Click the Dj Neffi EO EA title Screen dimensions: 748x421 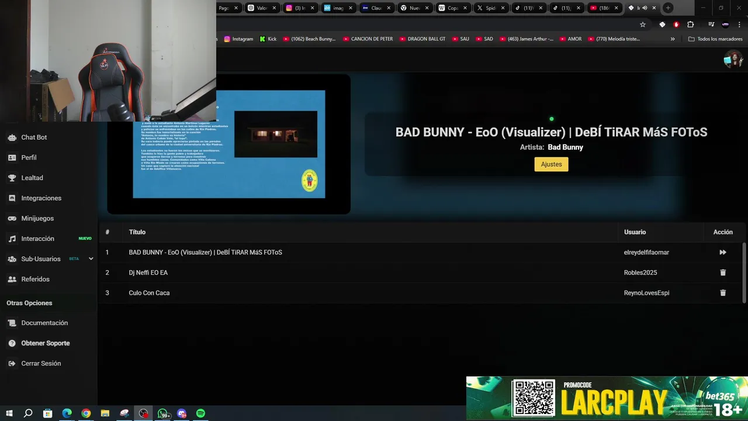(x=148, y=272)
